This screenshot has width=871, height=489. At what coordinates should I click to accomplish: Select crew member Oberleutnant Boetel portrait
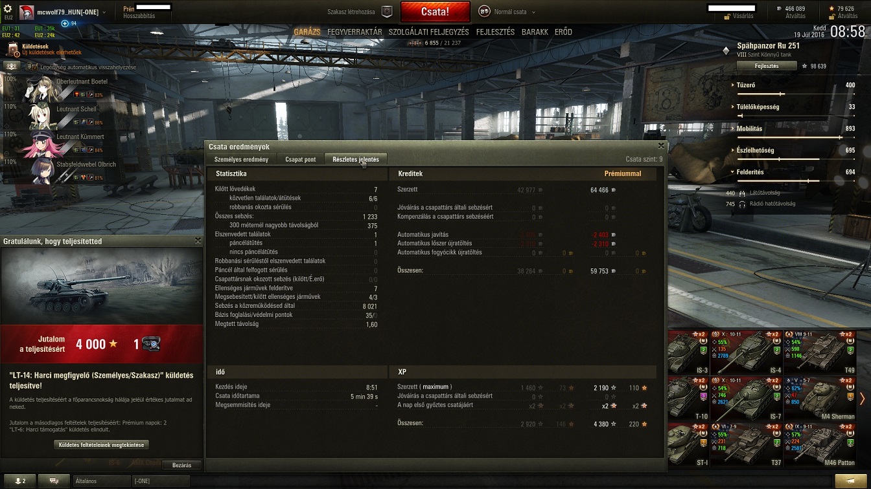click(x=40, y=89)
